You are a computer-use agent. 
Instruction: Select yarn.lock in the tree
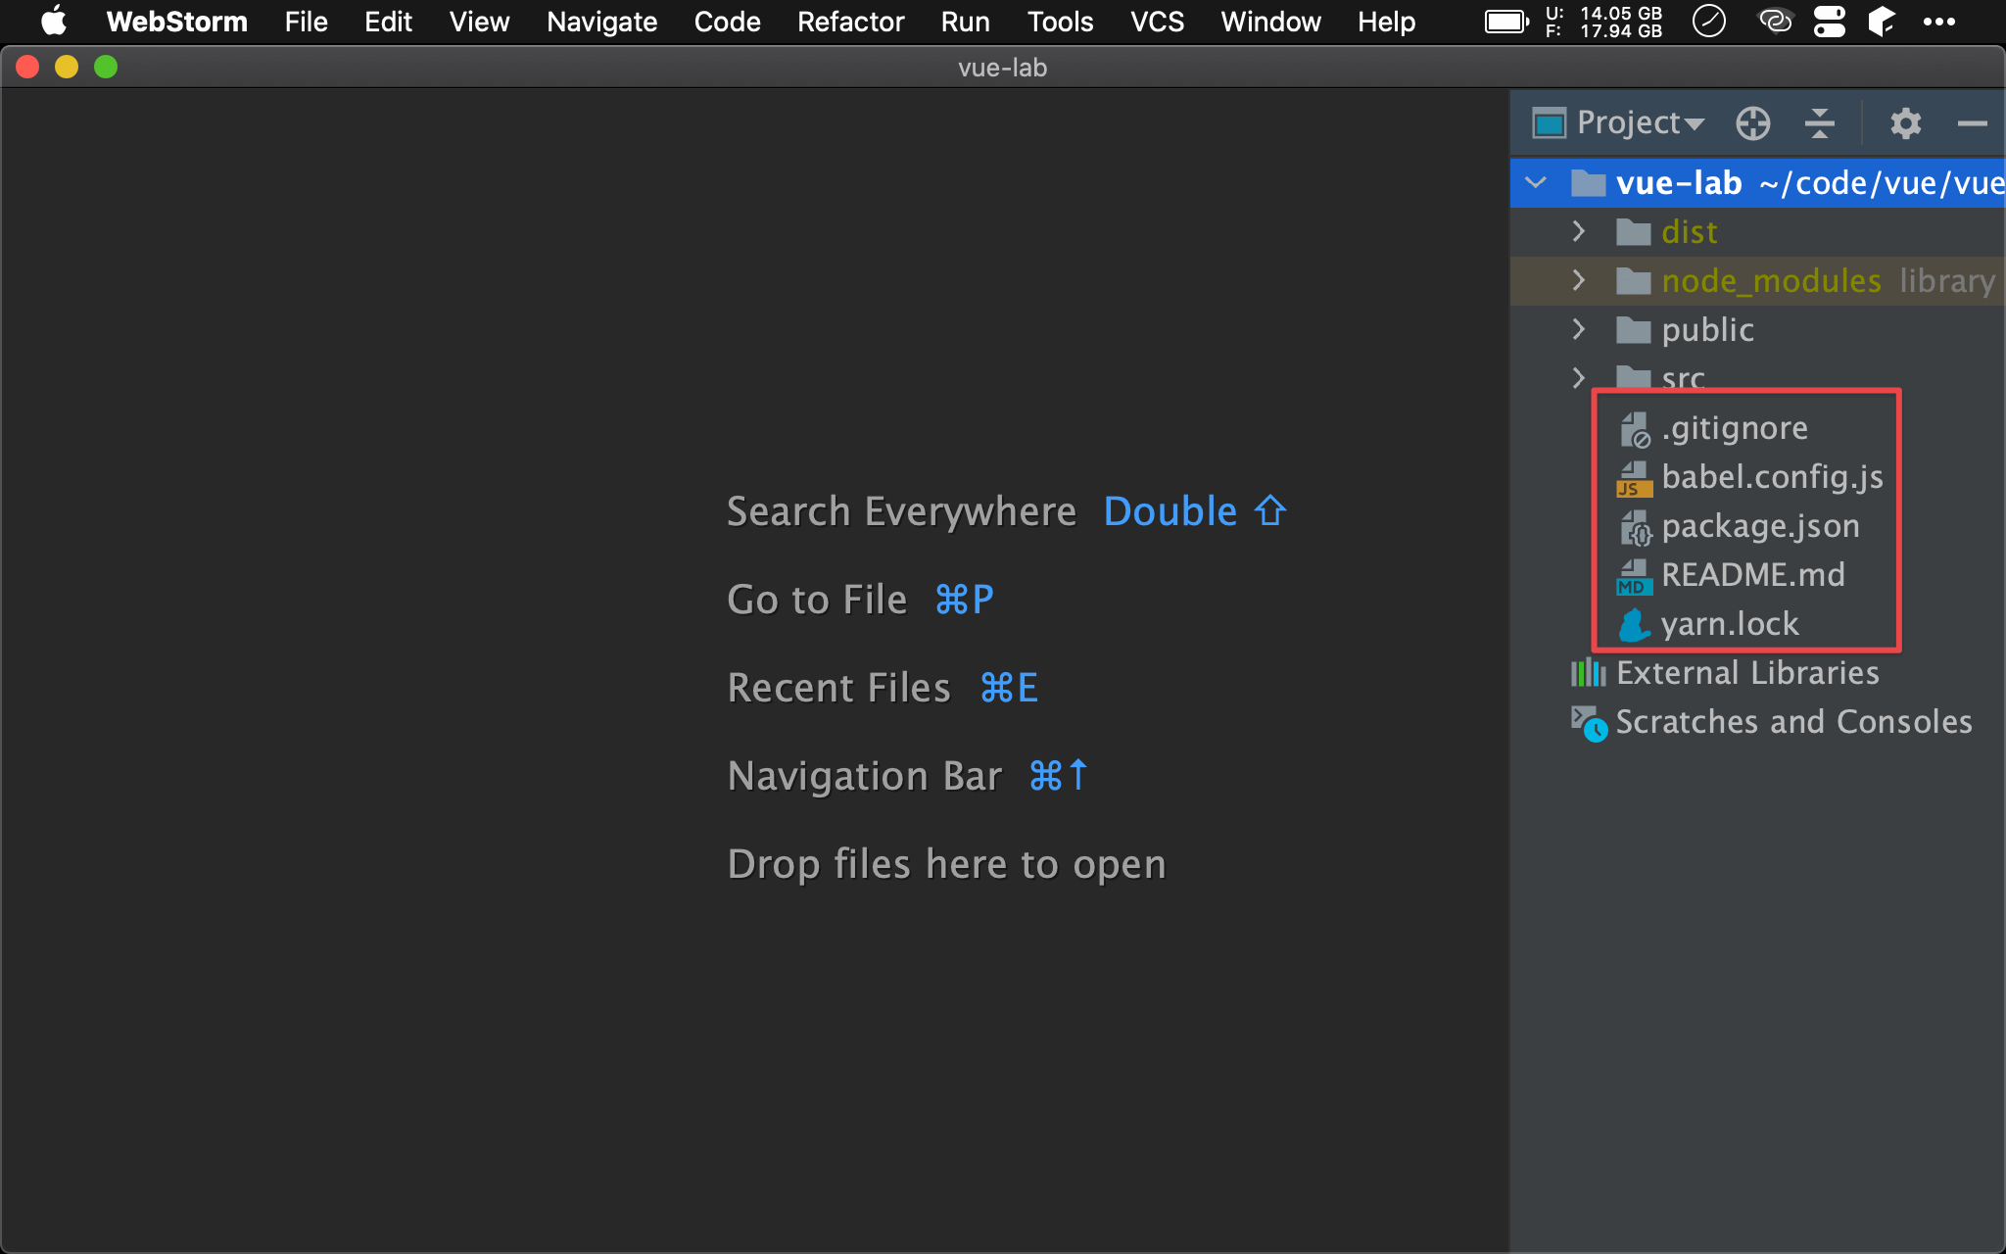click(x=1730, y=624)
